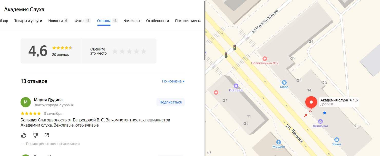
Task: Expand Посмотреть ответ организации
Action: point(53,144)
